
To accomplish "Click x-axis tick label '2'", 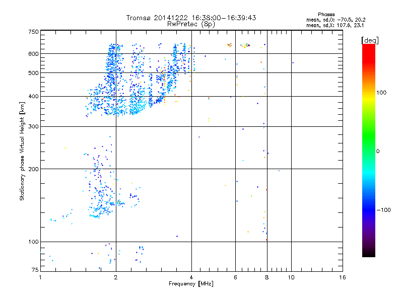I will (x=116, y=277).
